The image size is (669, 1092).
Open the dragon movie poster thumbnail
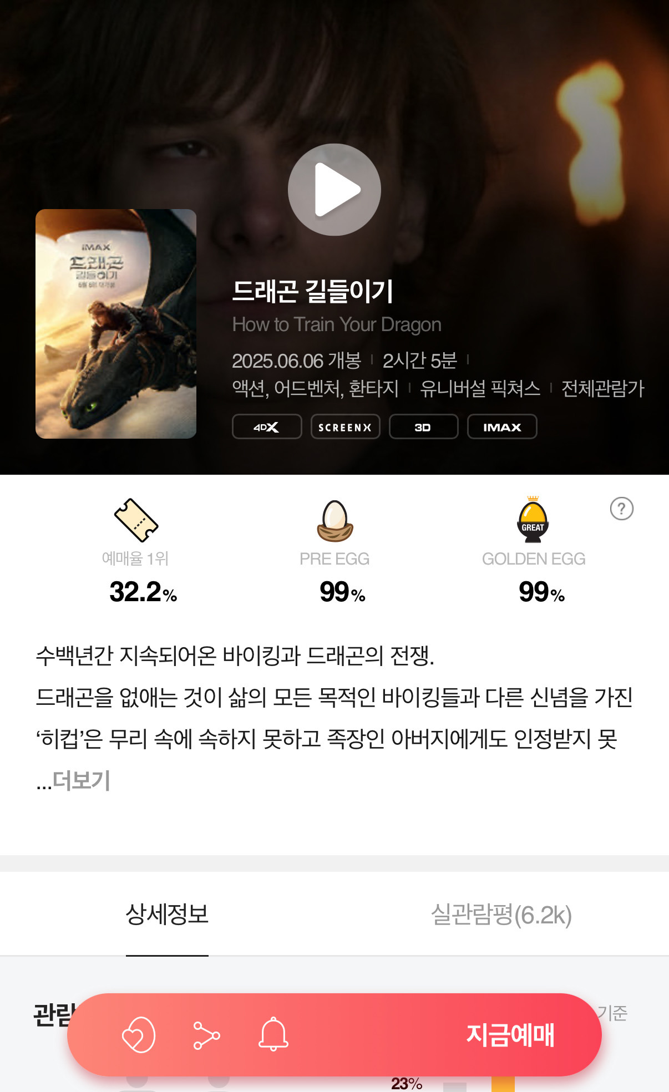pyautogui.click(x=116, y=324)
